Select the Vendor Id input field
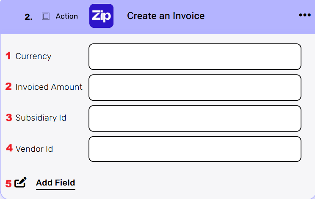The width and height of the screenshot is (315, 199). 195,149
